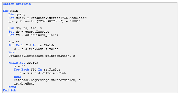Click the Wend keyword
This screenshot has width=180, height=96.
click(x=12, y=87)
